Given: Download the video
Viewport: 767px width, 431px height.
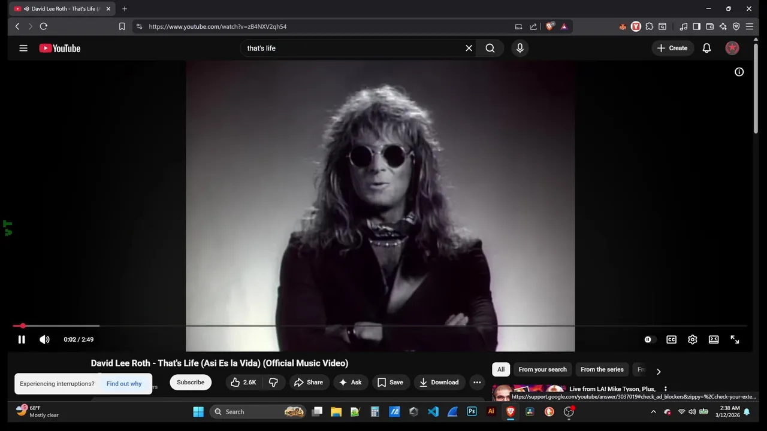Looking at the screenshot, I should click(x=439, y=383).
